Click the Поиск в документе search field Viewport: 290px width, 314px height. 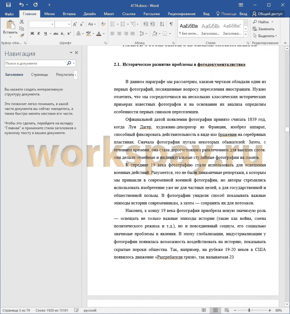pyautogui.click(x=35, y=63)
